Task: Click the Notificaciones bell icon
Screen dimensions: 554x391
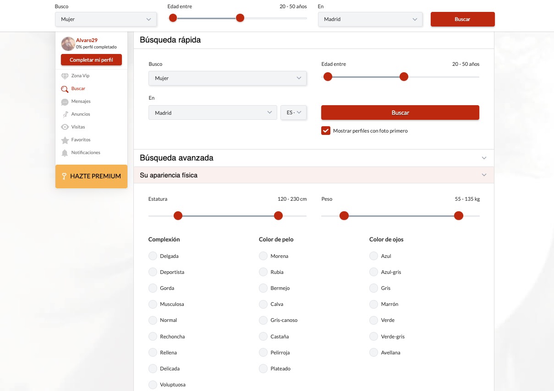Action: [x=65, y=153]
